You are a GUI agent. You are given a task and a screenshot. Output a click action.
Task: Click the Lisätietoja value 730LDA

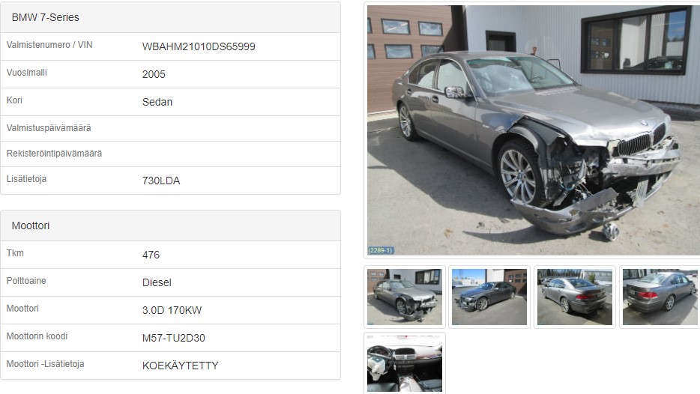[x=161, y=181]
